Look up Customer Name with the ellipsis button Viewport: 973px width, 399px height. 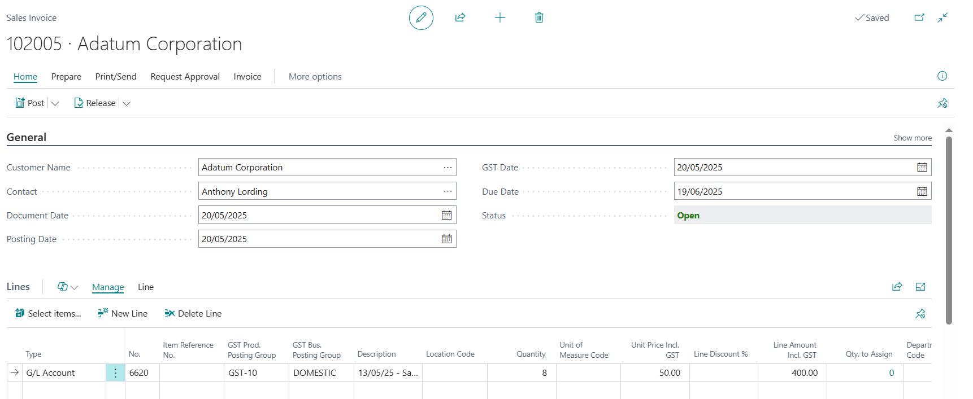tap(448, 167)
